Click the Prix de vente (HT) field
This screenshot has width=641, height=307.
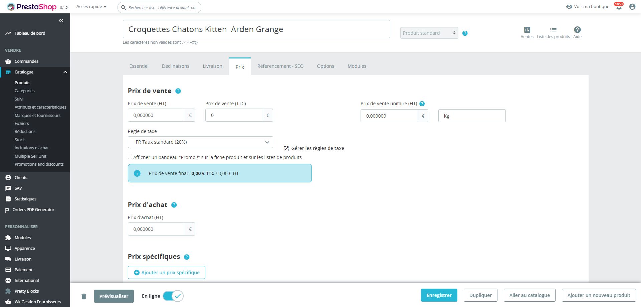click(x=156, y=115)
